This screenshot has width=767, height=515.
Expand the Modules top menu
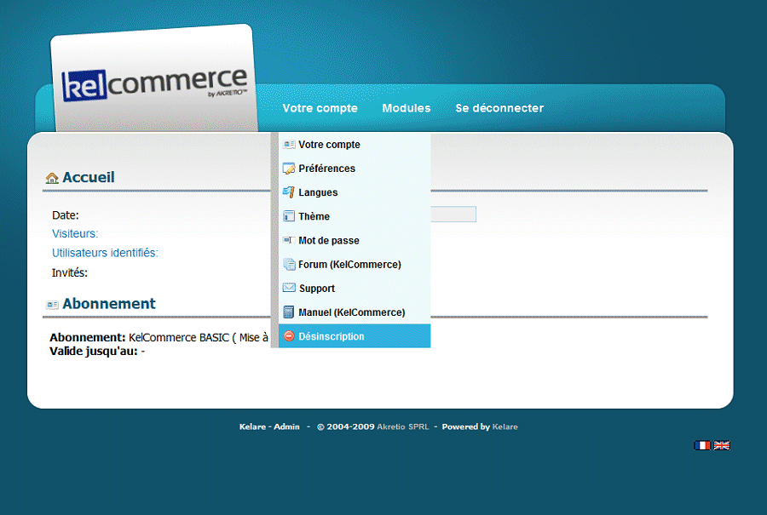coord(407,108)
